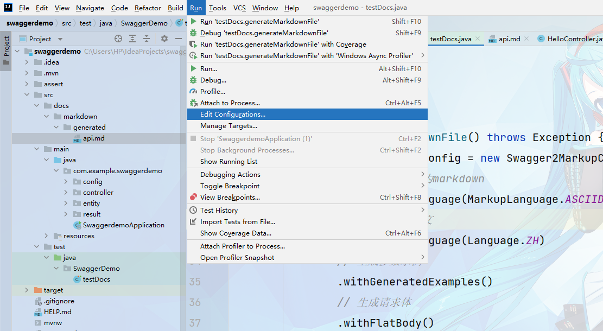The image size is (603, 331).
Task: Click the Collapse All icon in Project panel
Action: 147,39
